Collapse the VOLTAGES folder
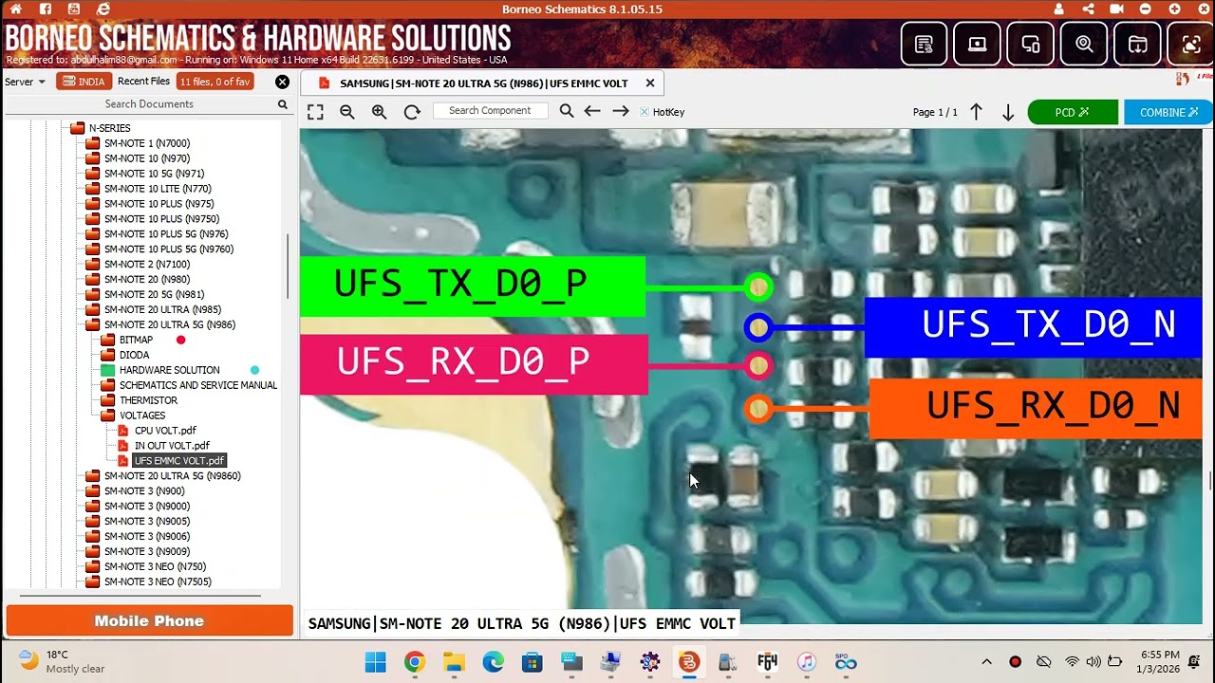The image size is (1215, 683). [108, 415]
